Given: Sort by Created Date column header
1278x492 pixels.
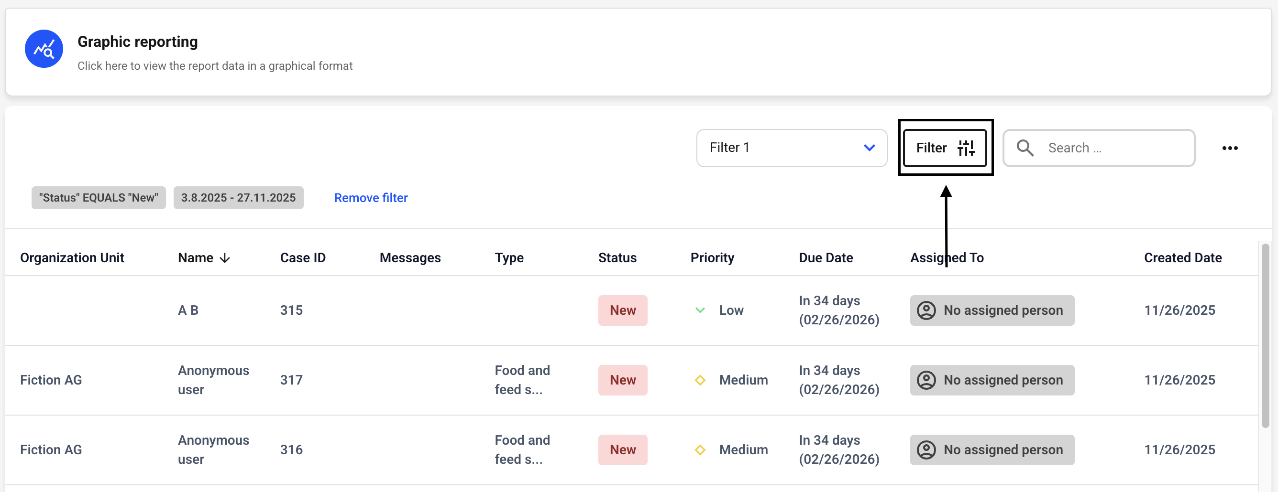Looking at the screenshot, I should (1182, 258).
